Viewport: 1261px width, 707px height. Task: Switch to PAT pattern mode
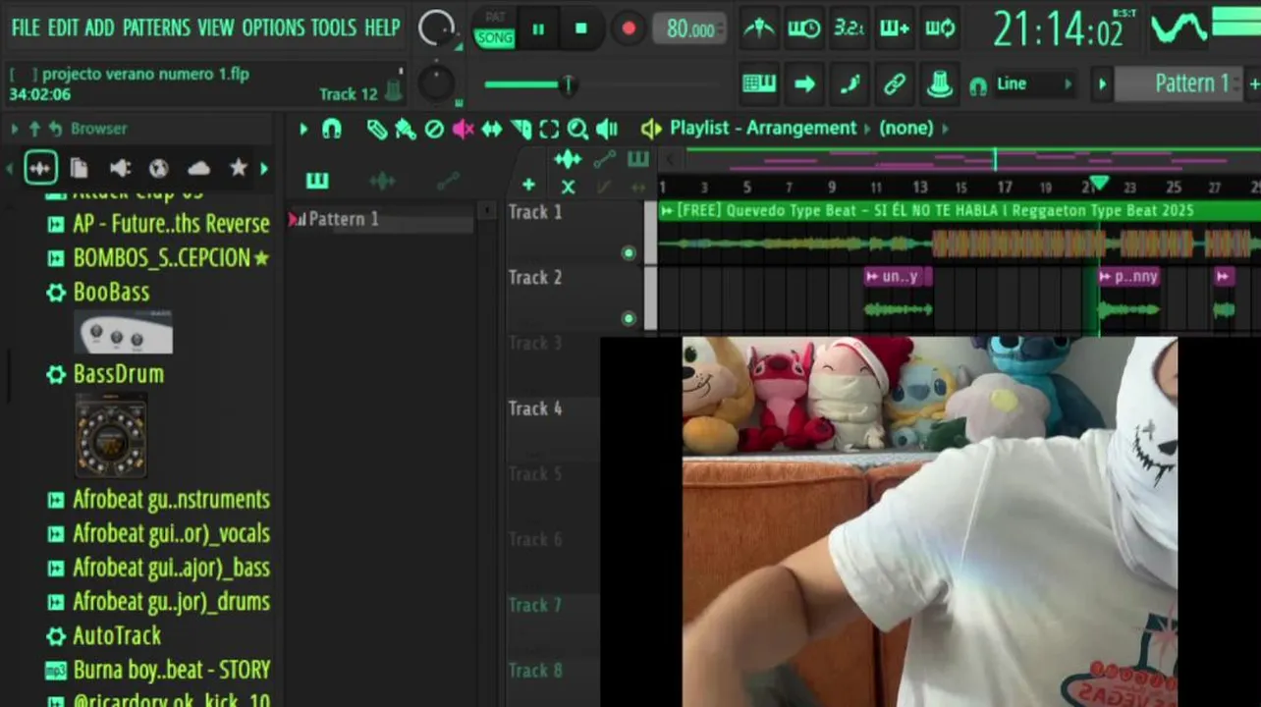tap(495, 17)
